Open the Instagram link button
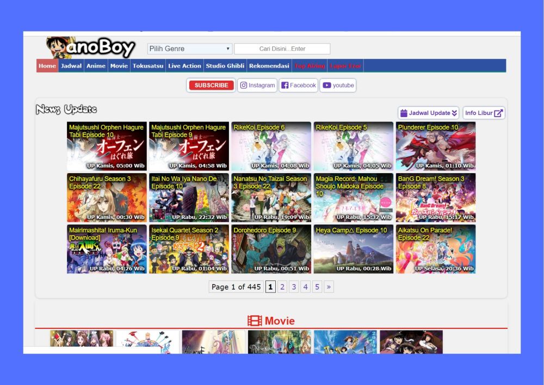The width and height of the screenshot is (544, 385). click(257, 85)
